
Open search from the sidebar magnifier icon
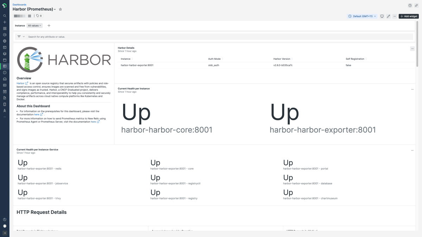pyautogui.click(x=5, y=16)
